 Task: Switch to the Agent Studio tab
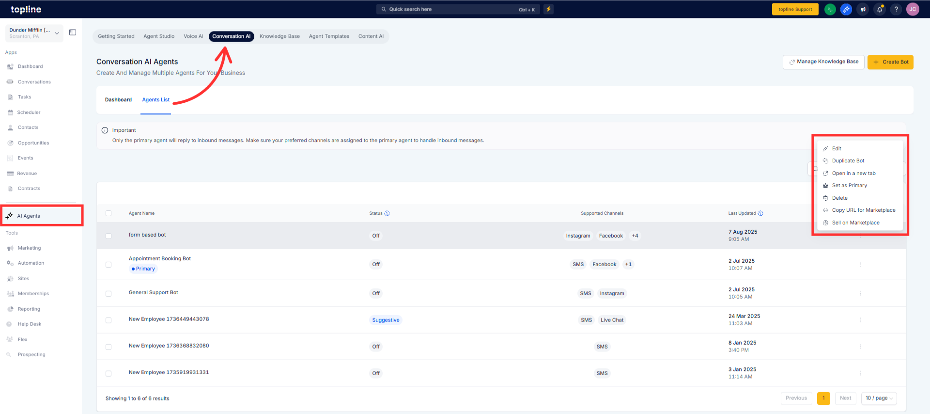[x=159, y=36]
